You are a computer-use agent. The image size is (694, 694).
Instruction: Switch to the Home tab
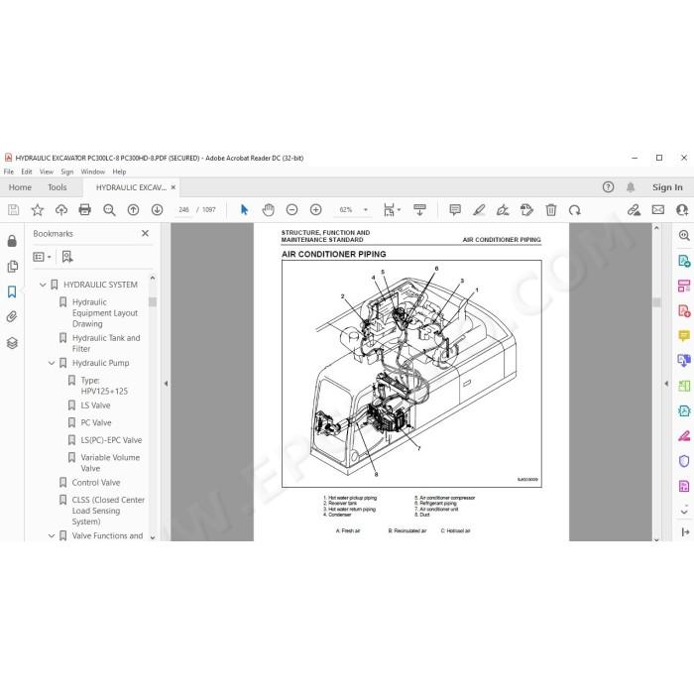pyautogui.click(x=20, y=187)
